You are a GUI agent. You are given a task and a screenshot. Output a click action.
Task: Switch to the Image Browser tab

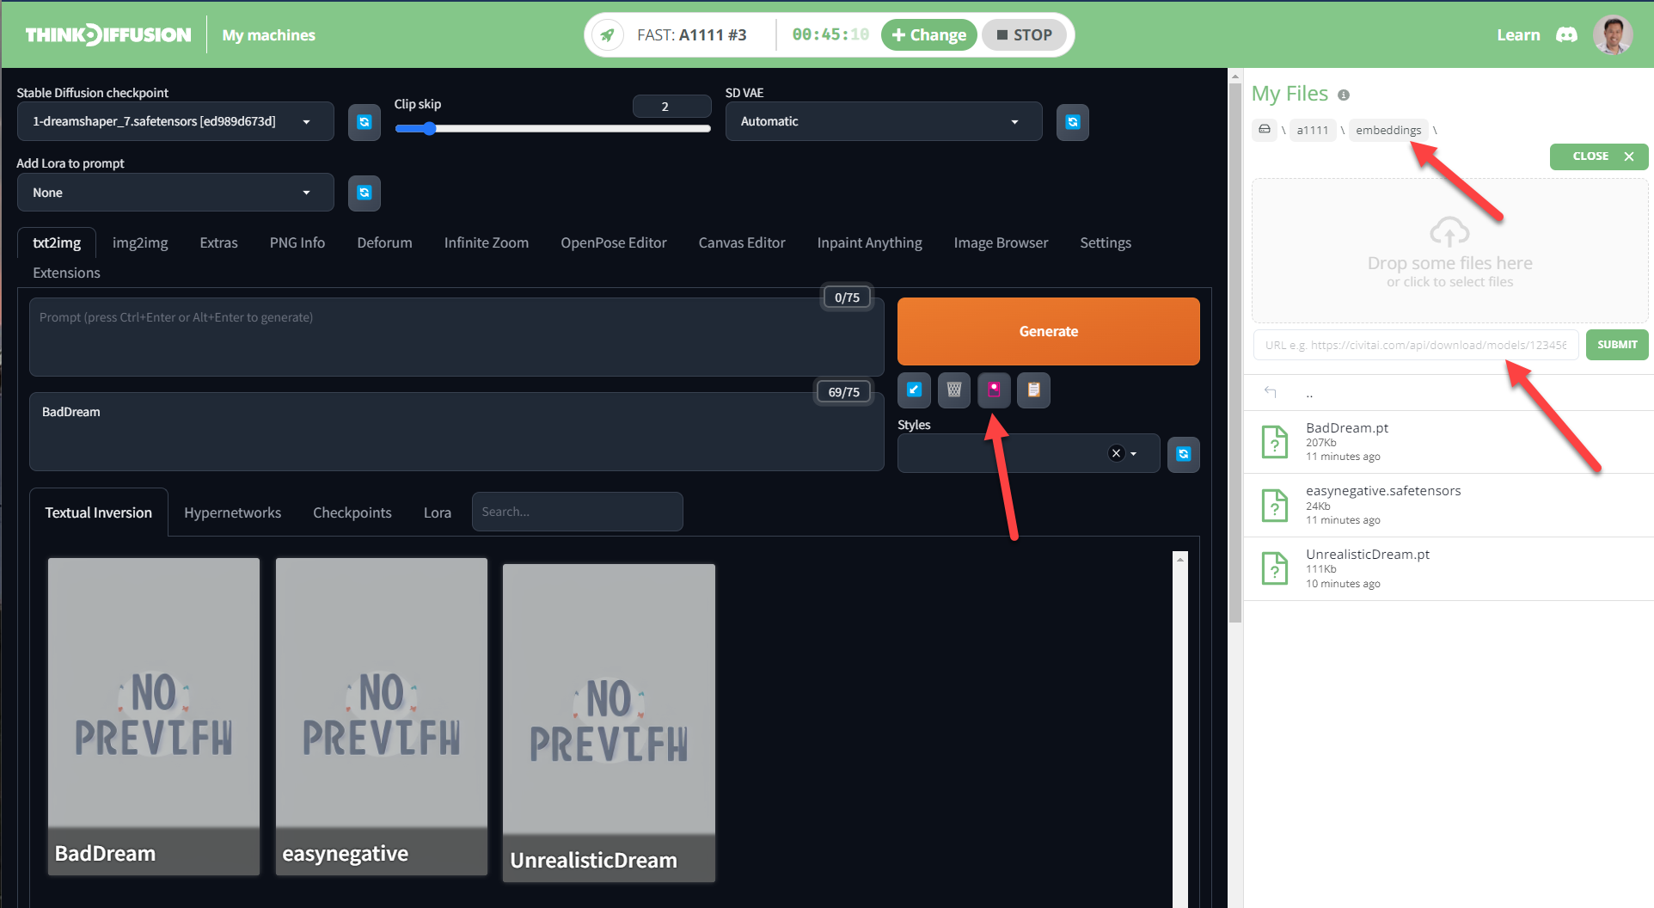click(1001, 243)
